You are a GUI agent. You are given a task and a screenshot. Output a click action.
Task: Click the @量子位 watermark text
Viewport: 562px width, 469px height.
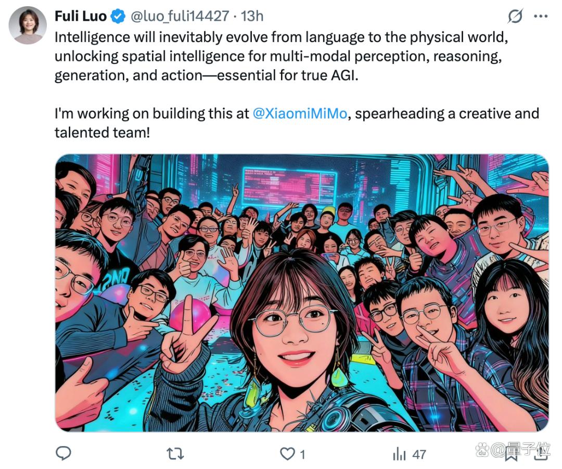point(520,450)
